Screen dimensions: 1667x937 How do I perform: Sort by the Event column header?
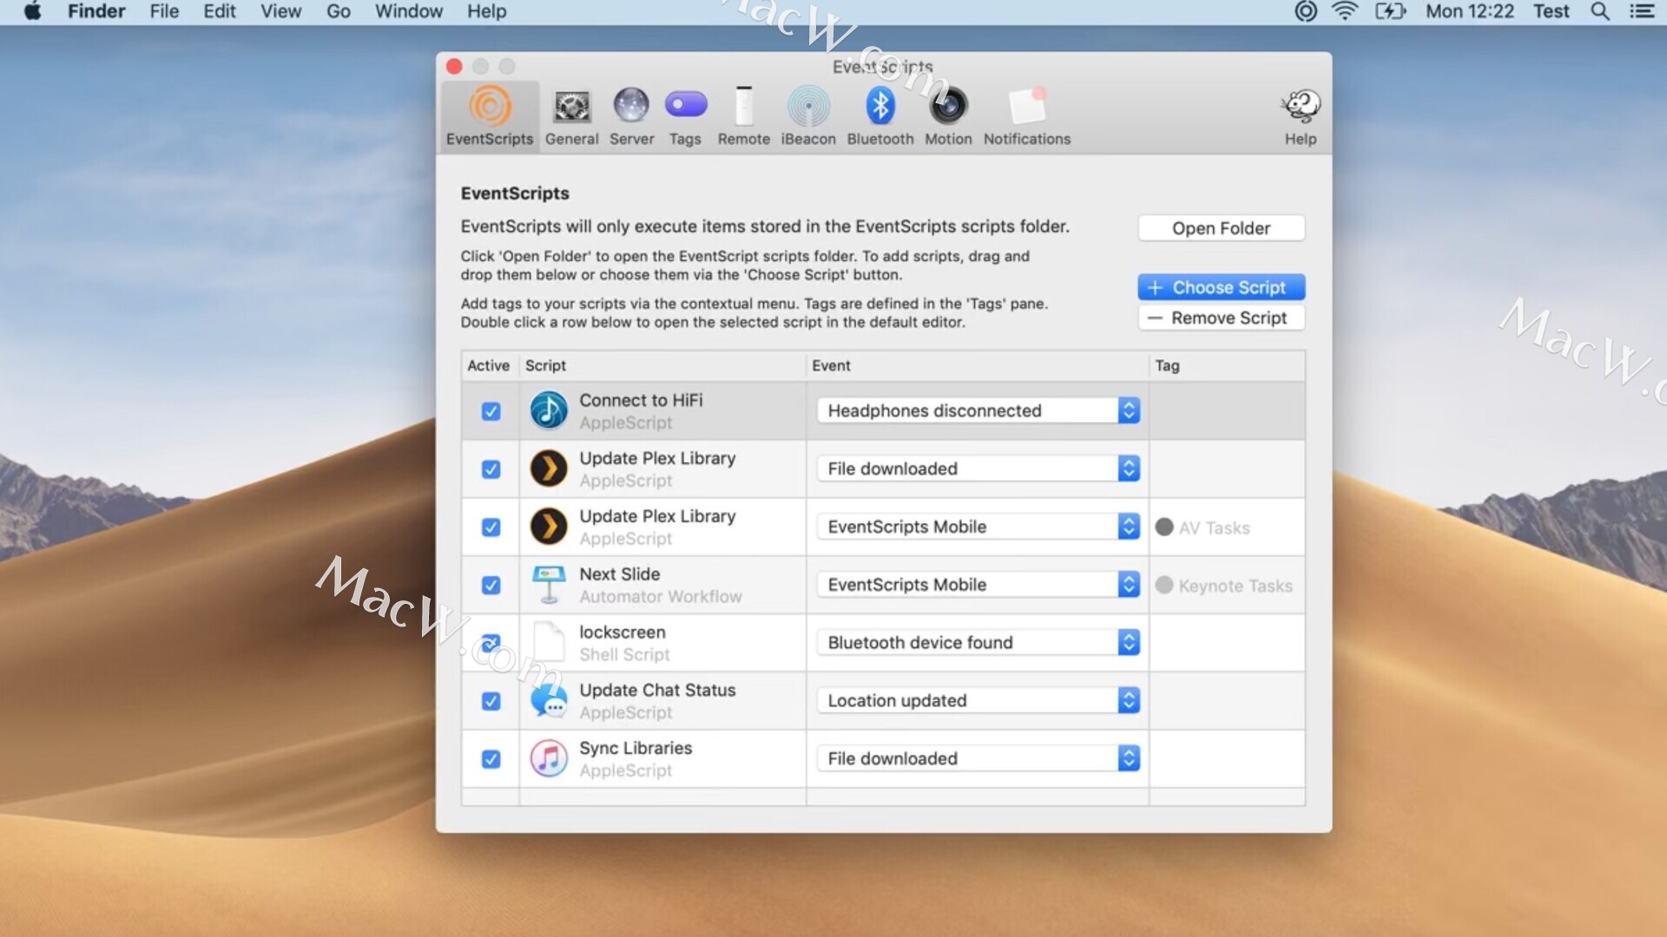click(x=977, y=365)
